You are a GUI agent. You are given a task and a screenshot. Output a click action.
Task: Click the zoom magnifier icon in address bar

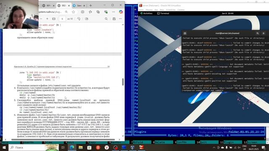pos(66,12)
